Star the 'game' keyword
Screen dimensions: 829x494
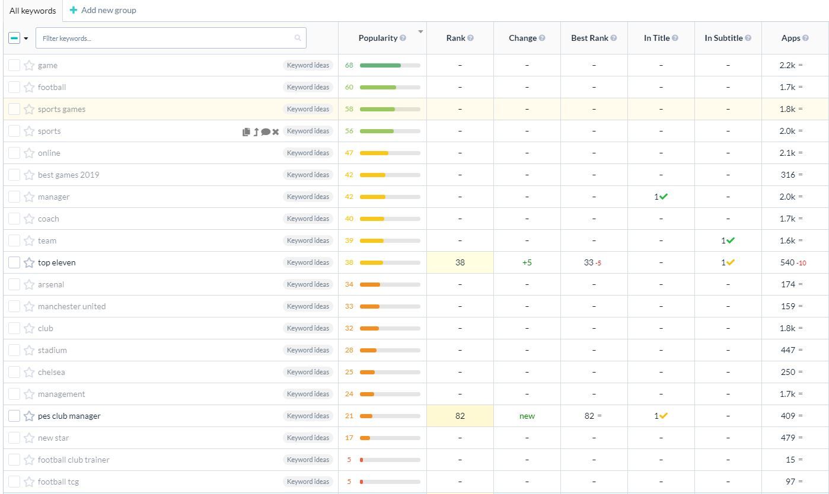click(x=29, y=65)
